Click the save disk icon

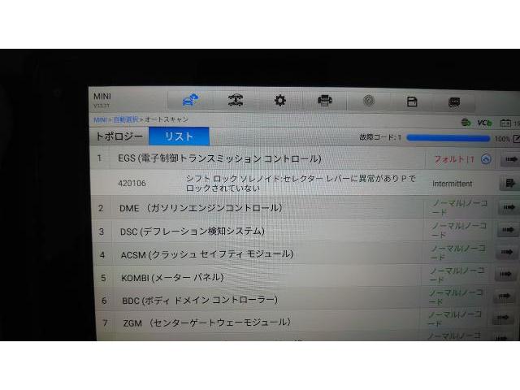coord(412,102)
